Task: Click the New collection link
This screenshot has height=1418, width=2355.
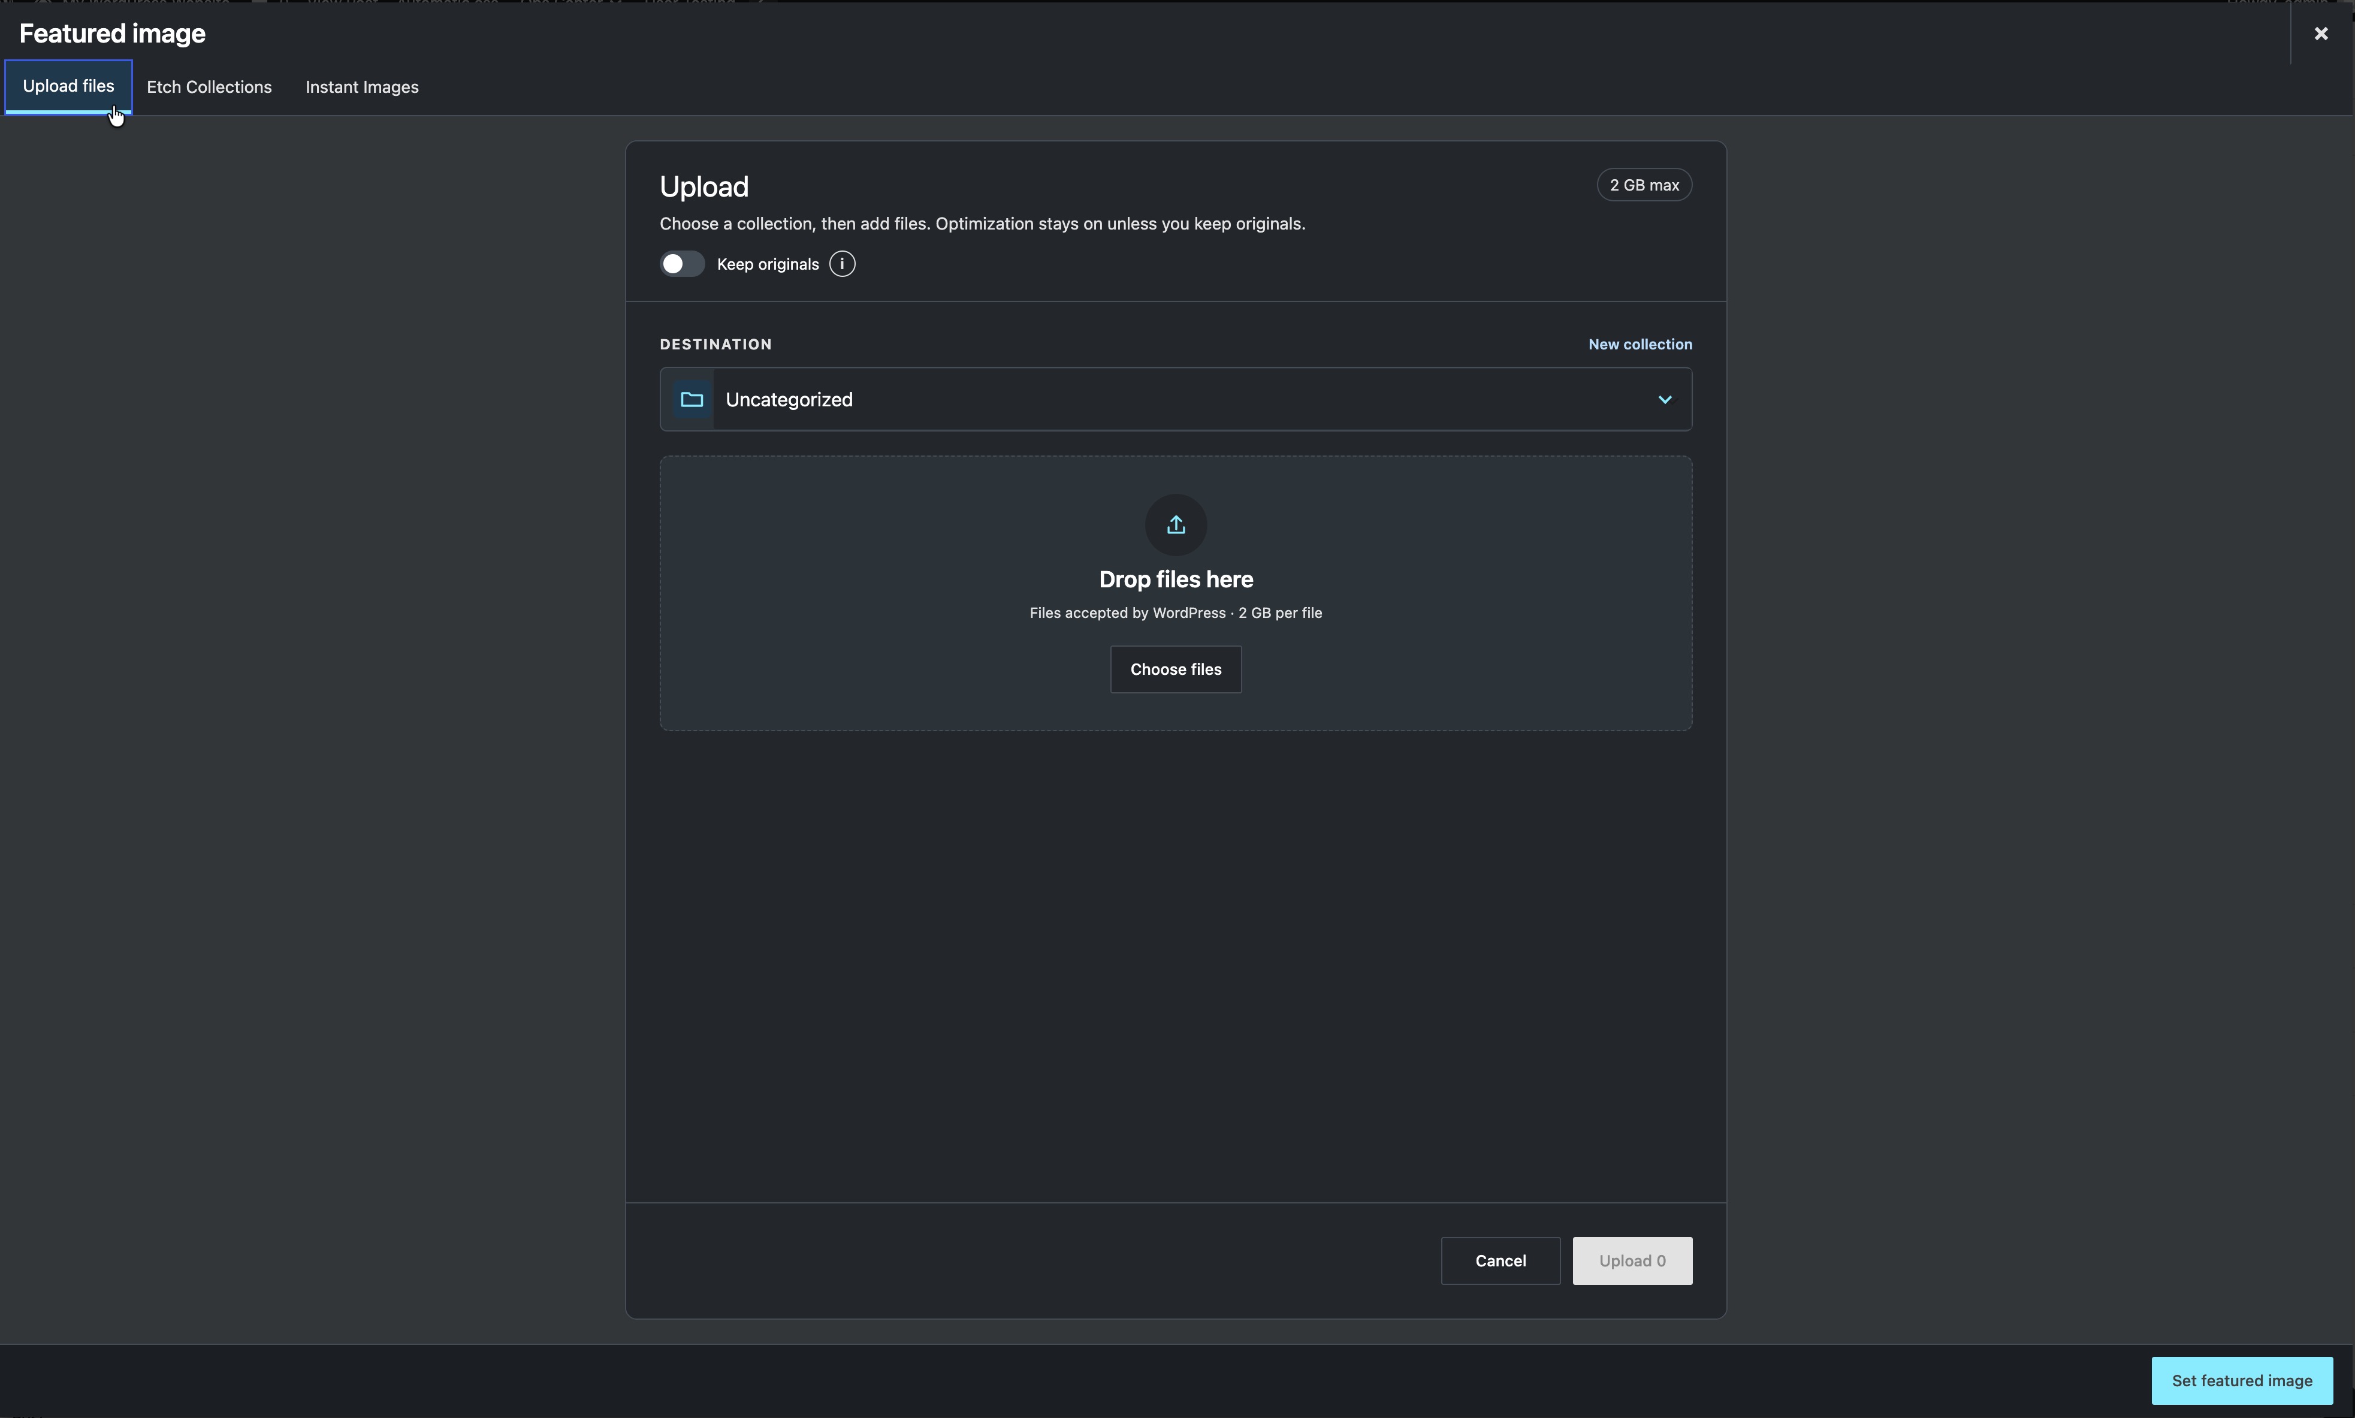Action: coord(1640,344)
